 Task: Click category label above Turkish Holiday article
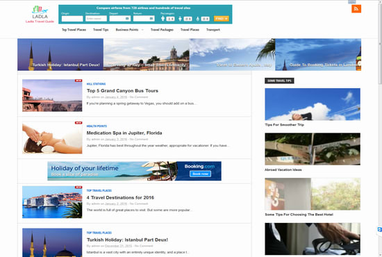(x=99, y=233)
